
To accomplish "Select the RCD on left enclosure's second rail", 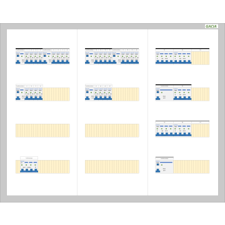I will [20, 94].
